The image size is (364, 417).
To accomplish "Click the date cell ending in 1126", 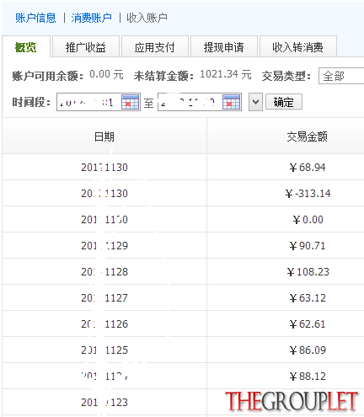I will (x=104, y=324).
